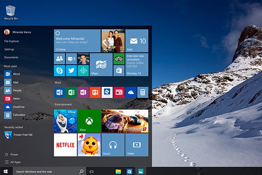Open the OneDrive cloud tile in Work group
The image size is (262, 175).
point(131,92)
